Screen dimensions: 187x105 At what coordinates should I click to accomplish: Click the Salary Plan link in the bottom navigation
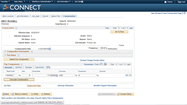coord(46,98)
